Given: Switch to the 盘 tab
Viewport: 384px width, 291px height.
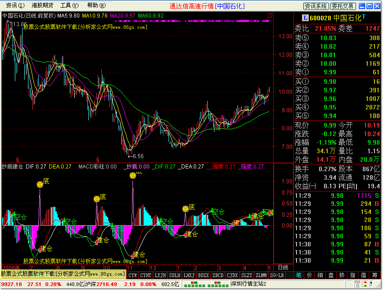Looking at the screenshot, I should (331, 275).
